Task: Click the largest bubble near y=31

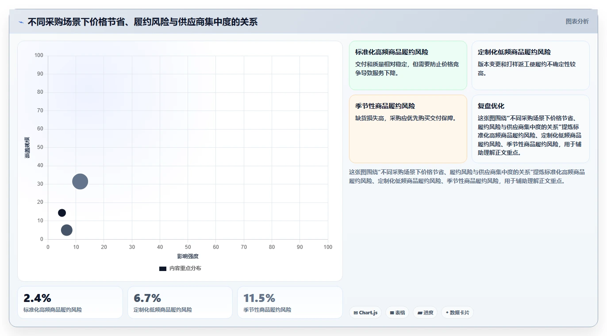Action: coord(80,181)
